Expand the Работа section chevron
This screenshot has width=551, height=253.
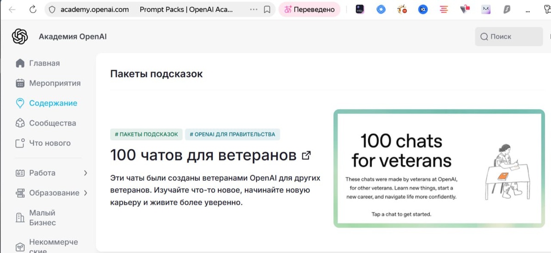click(85, 173)
